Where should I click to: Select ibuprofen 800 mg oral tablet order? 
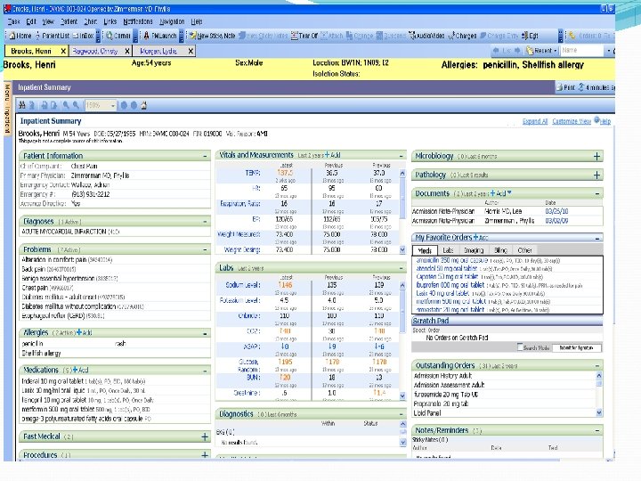(450, 285)
